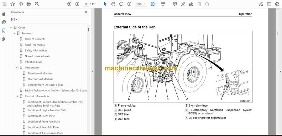This screenshot has width=282, height=136.
Task: Open Engine Technology to Conform Exhaust bookmark
Action: tap(56, 90)
